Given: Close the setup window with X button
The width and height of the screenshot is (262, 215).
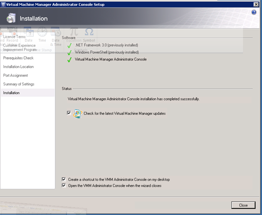Looking at the screenshot, I should (x=256, y=4).
